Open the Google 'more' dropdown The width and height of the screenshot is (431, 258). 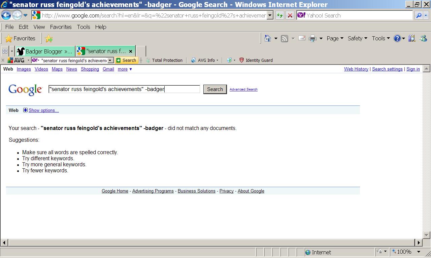[125, 69]
